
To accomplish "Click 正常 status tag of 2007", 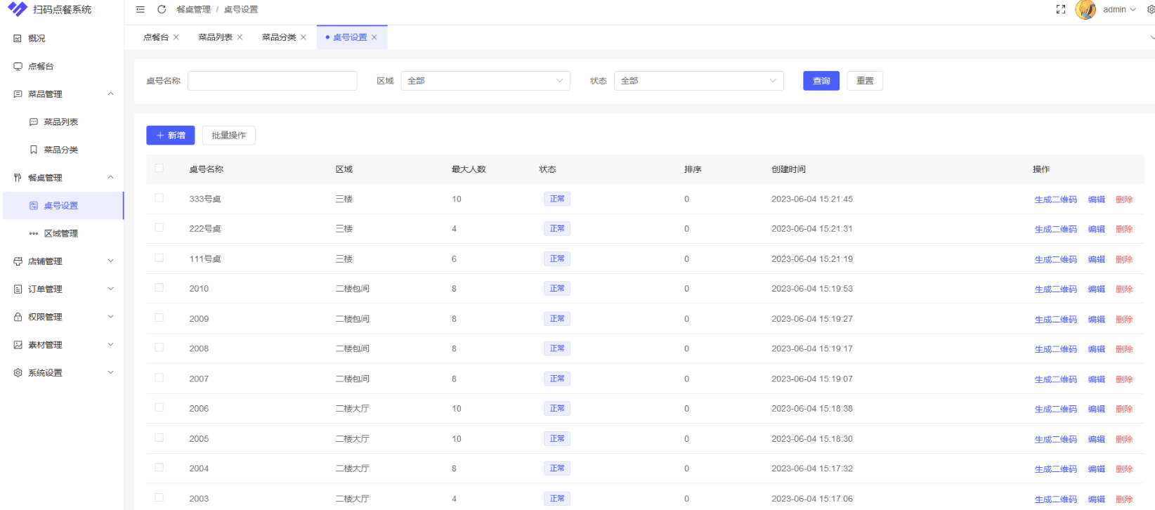I will click(x=557, y=379).
